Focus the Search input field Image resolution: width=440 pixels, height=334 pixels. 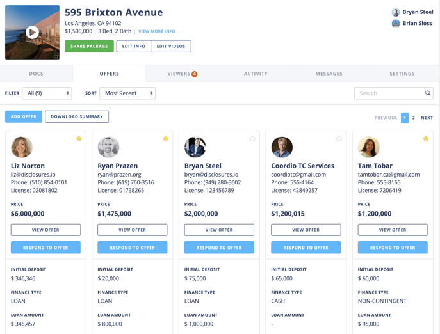coord(394,93)
